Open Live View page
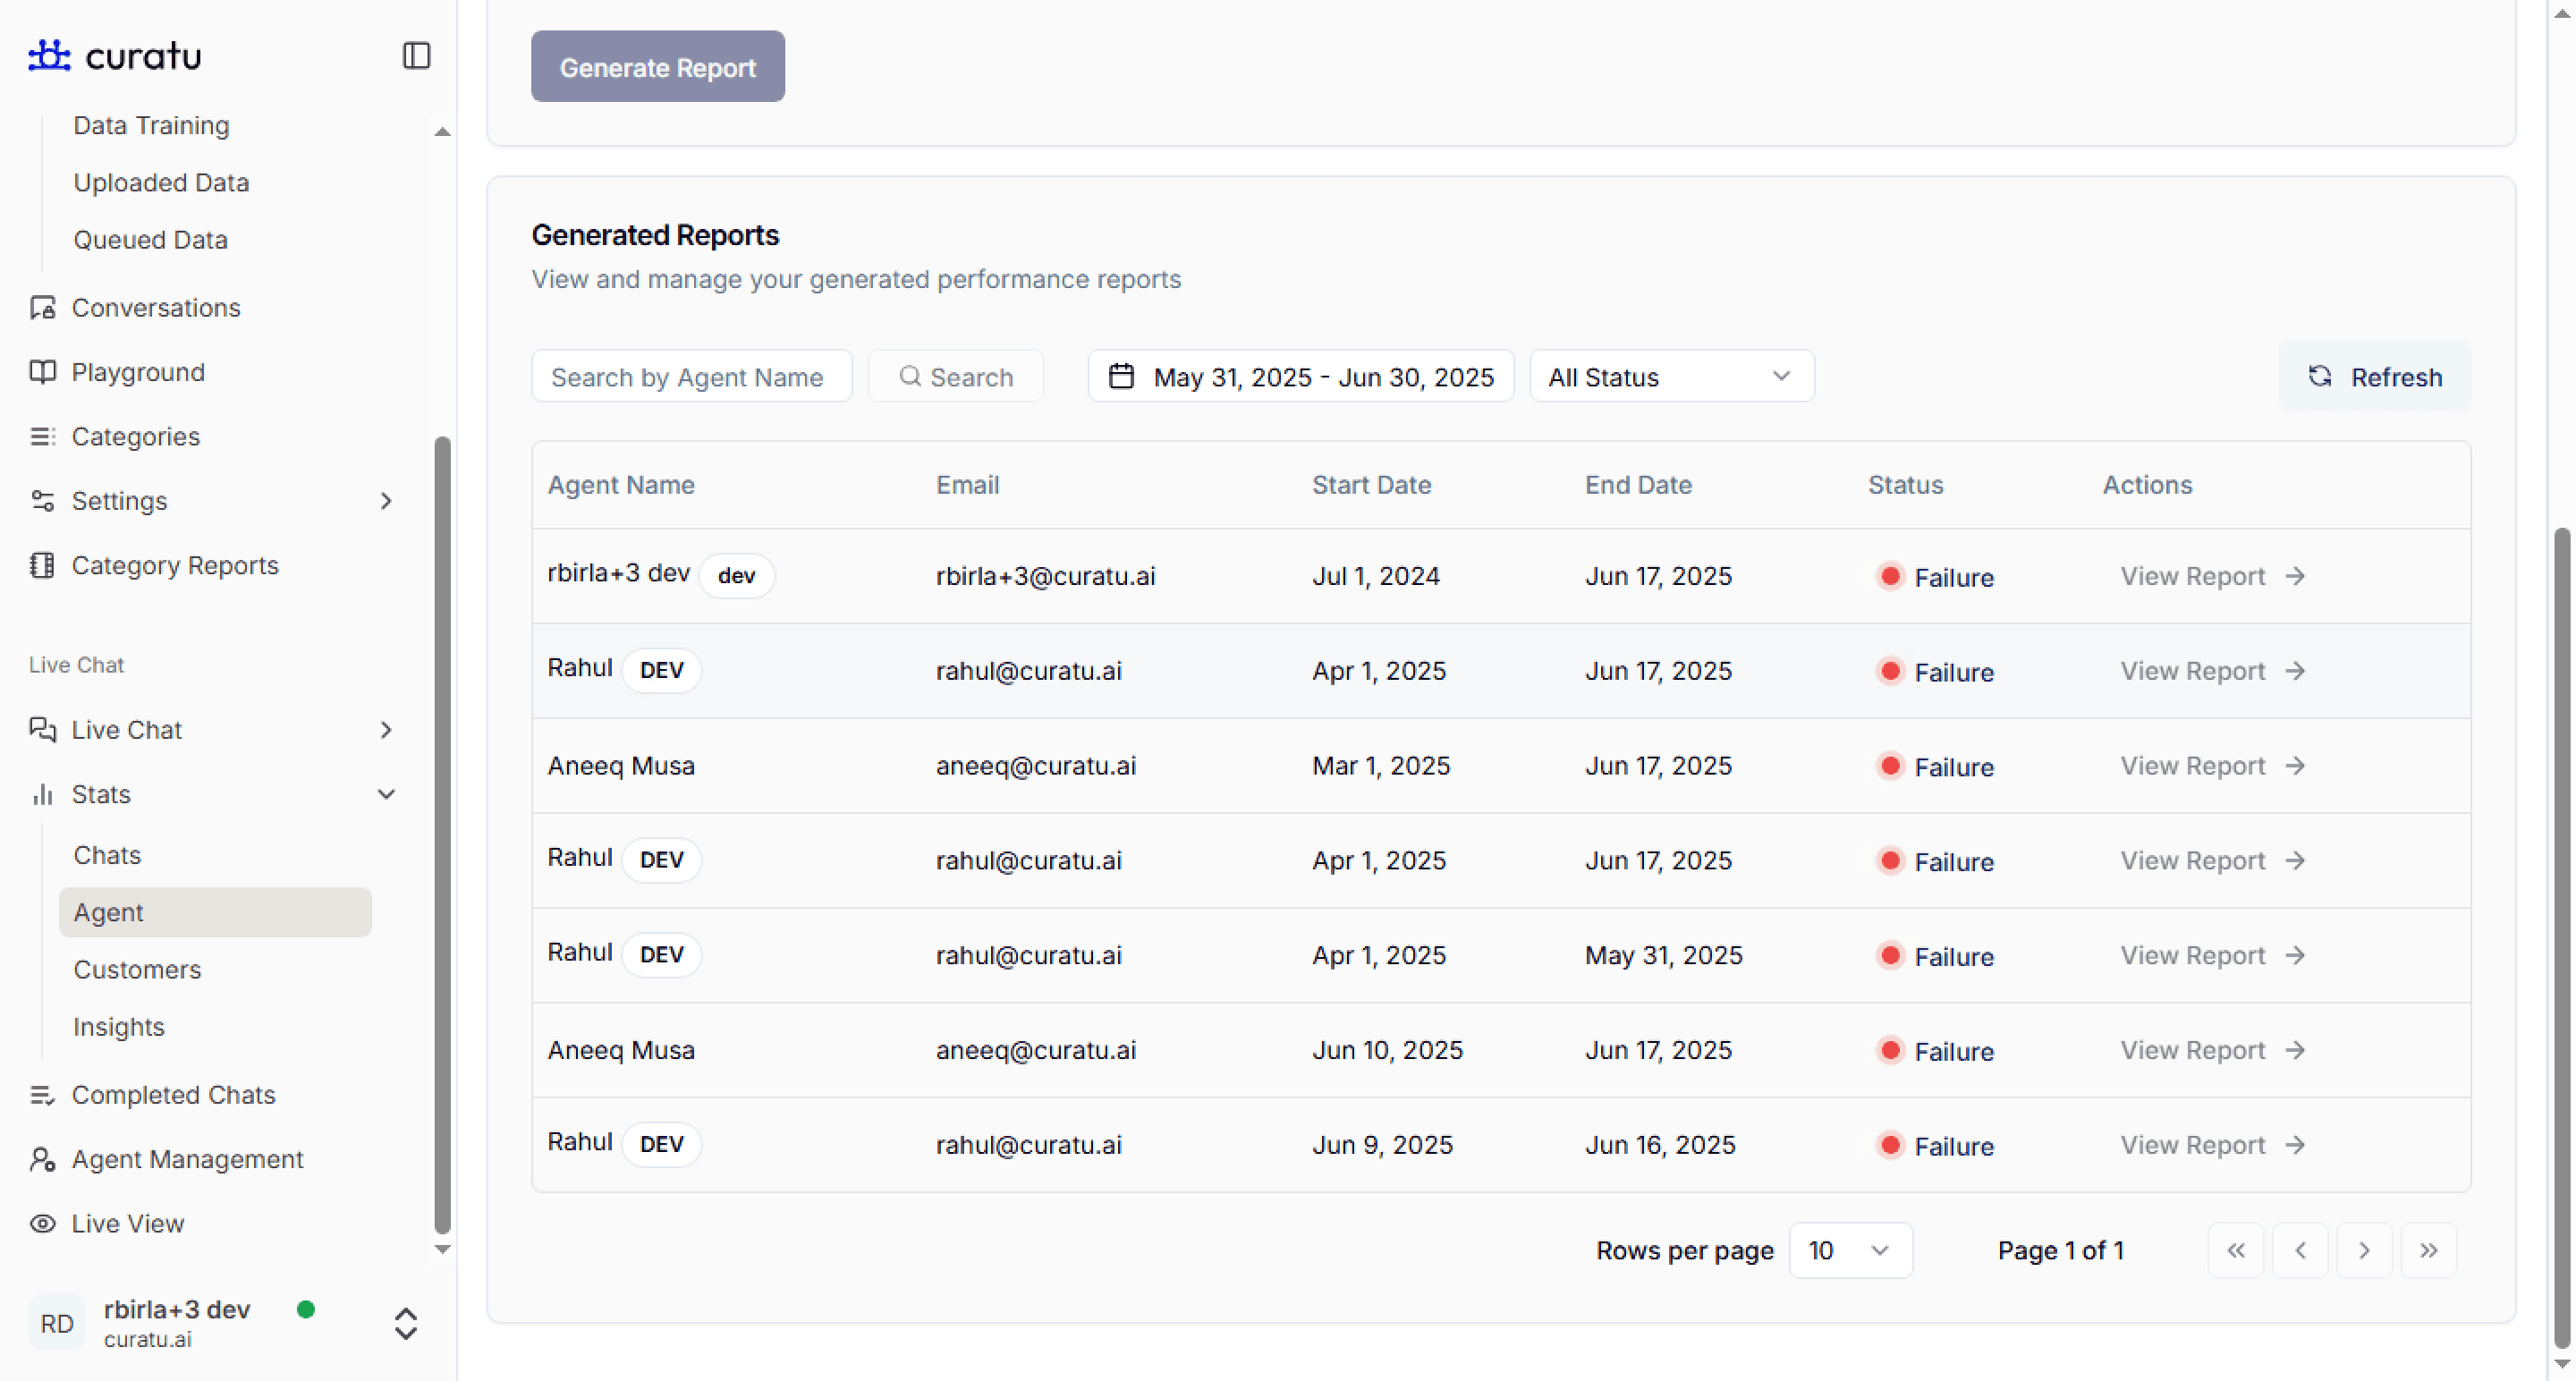2576x1381 pixels. 128,1224
